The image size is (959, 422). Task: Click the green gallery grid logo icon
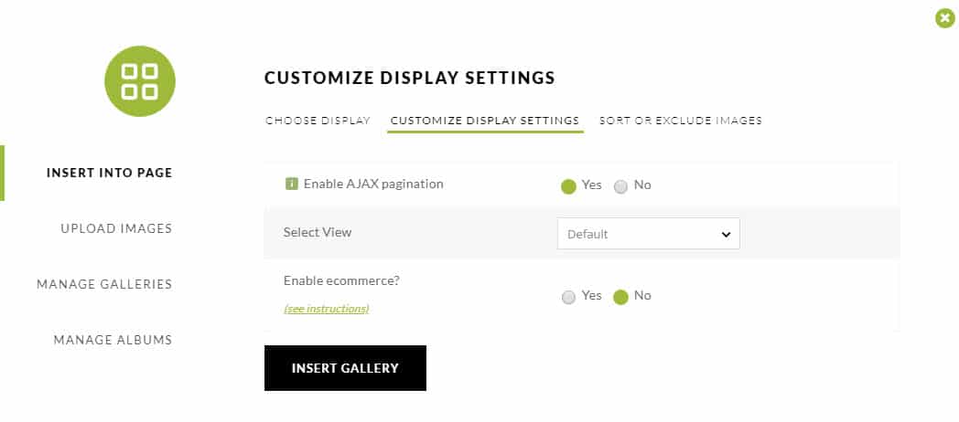pos(139,80)
